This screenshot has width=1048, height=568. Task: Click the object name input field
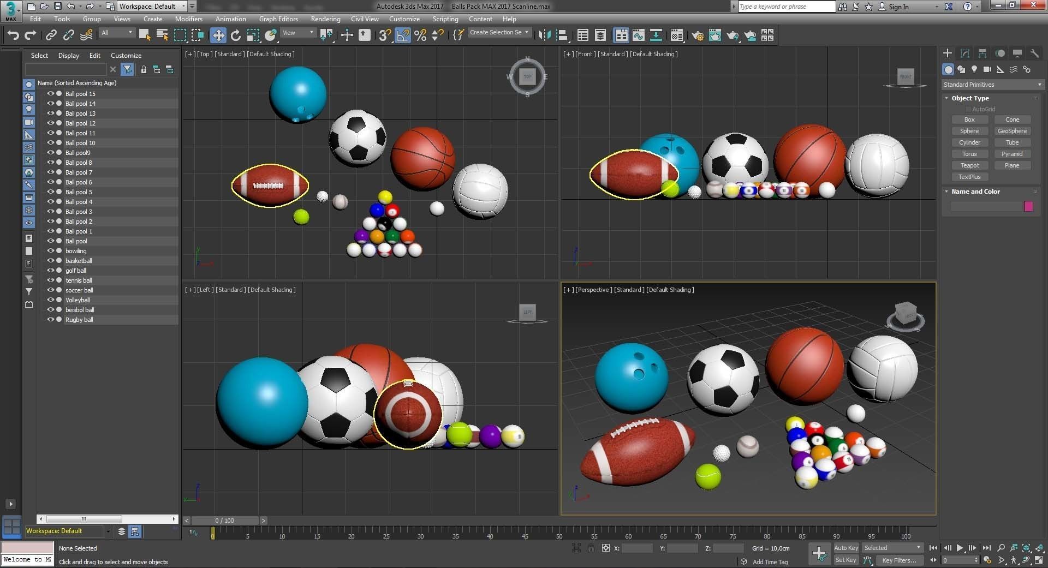point(986,206)
